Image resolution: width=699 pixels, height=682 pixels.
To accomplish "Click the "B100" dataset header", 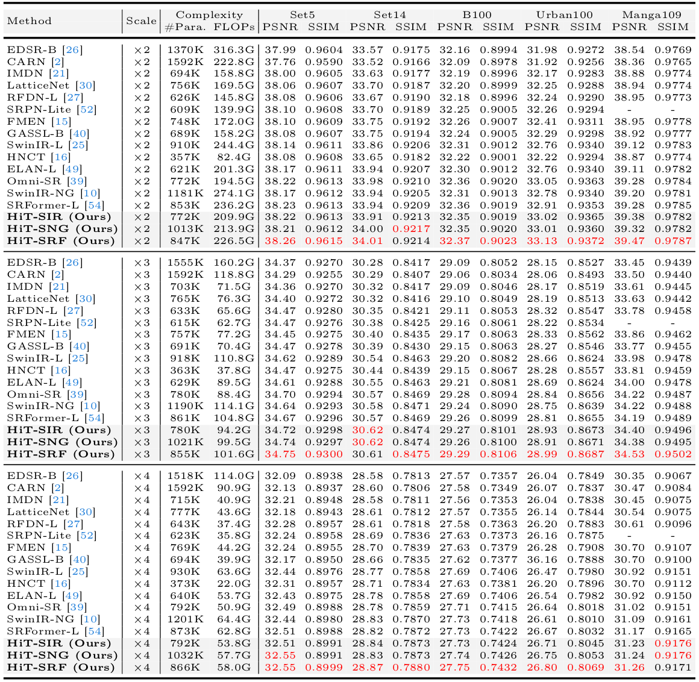I will pyautogui.click(x=477, y=14).
